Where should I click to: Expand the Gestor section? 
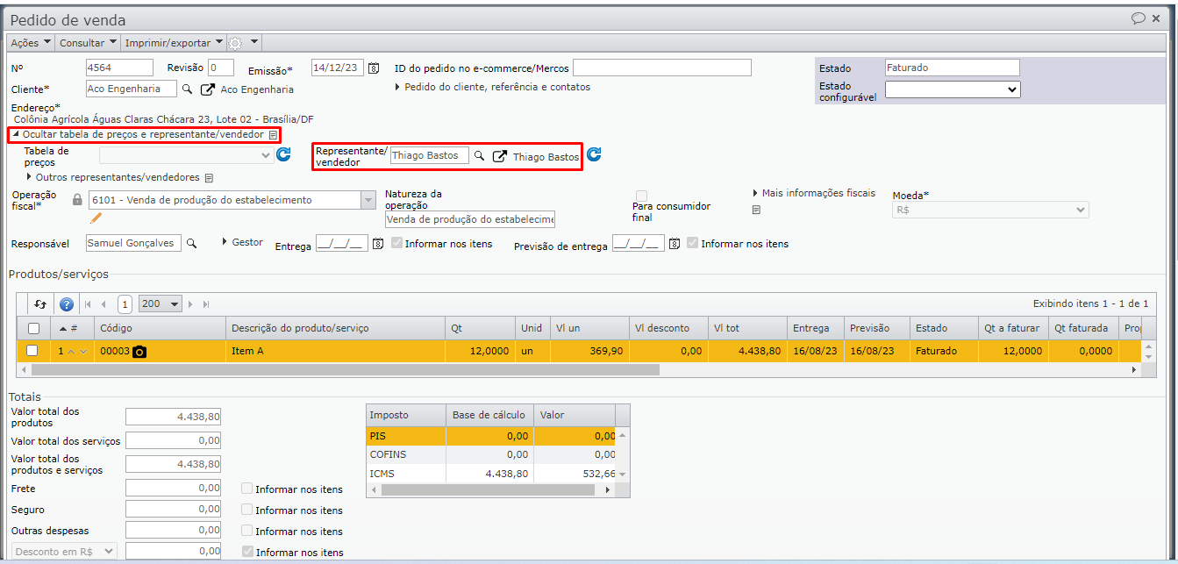[242, 242]
